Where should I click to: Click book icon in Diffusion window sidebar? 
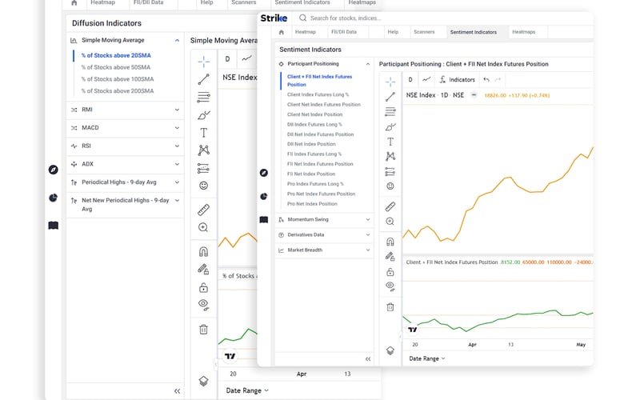pos(54,226)
